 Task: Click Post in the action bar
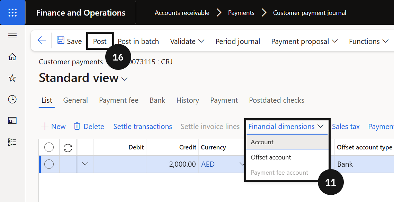pyautogui.click(x=100, y=42)
